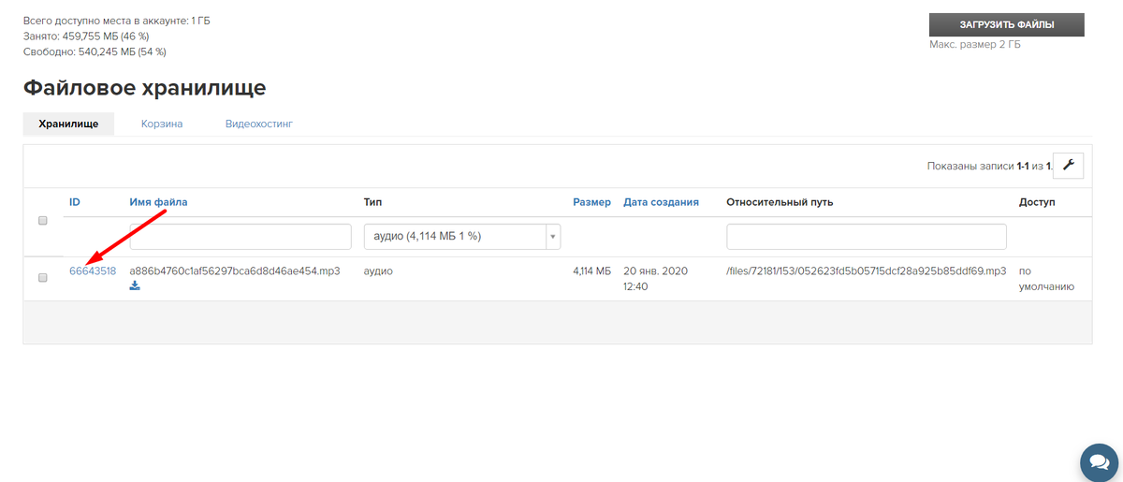Switch to the Корзина tab

pyautogui.click(x=162, y=124)
